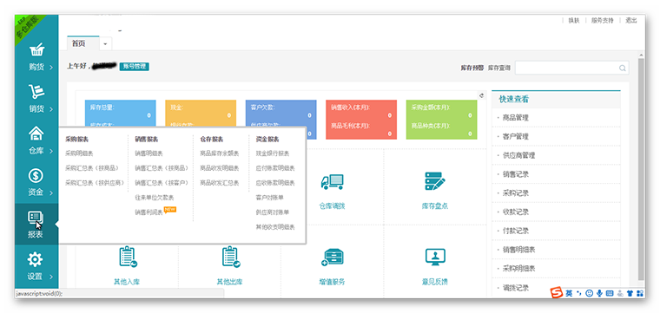Viewport: 660px width, 313px height.
Task: Click the 其他出库 clipboard icon
Action: 230,257
